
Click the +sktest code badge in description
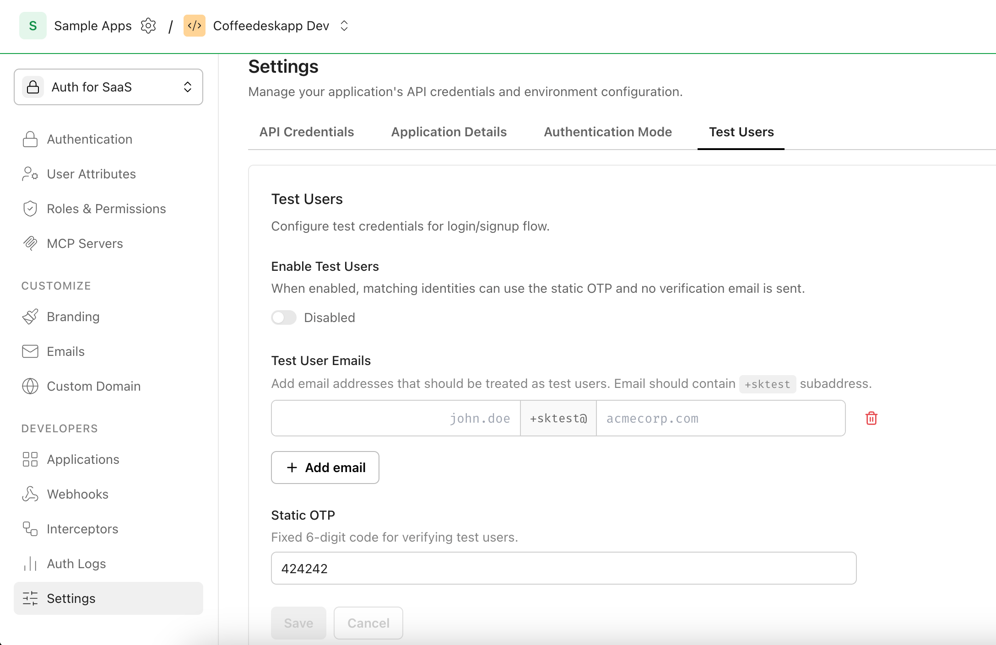click(x=768, y=384)
